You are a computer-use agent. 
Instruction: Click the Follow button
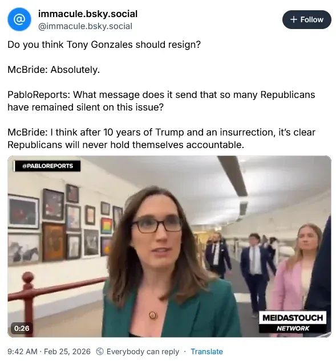(x=306, y=19)
